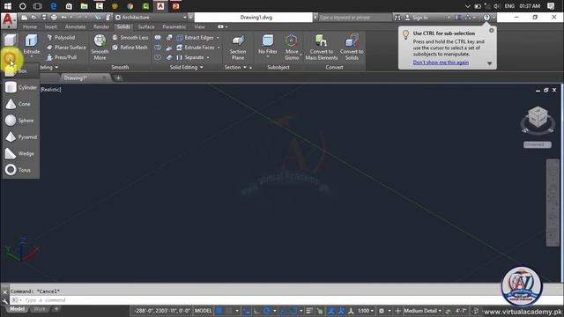564x317 pixels.
Task: Switch to the Annotate ribbon tab
Action: (x=75, y=26)
